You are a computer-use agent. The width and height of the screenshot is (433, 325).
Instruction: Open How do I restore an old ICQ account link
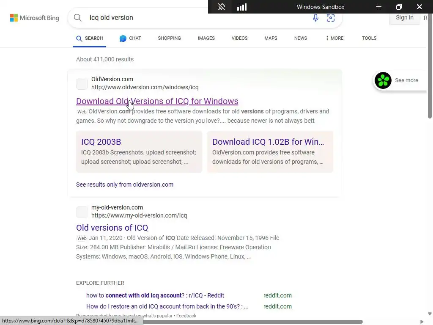(x=167, y=306)
